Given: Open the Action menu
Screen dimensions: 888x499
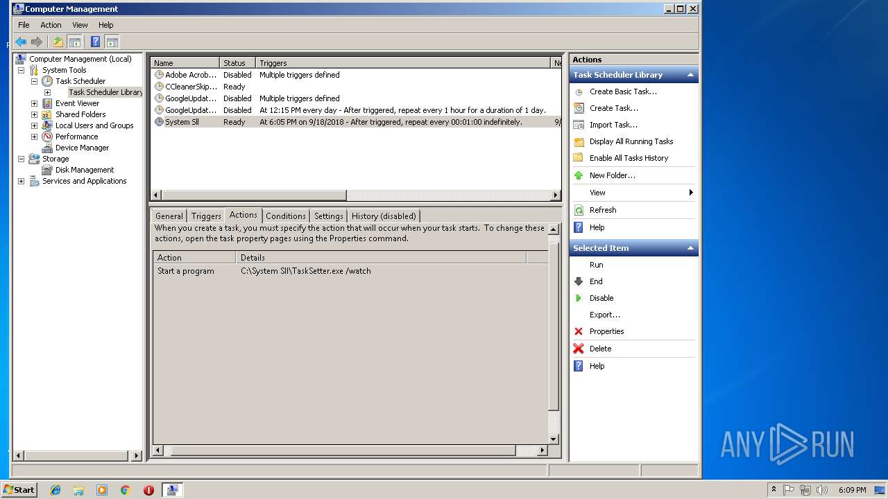Looking at the screenshot, I should coord(51,25).
